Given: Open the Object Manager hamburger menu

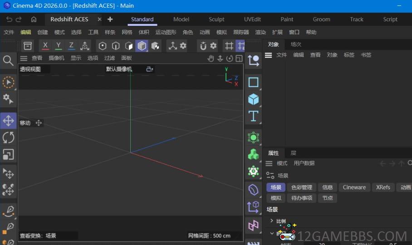Looking at the screenshot, I should click(x=269, y=55).
